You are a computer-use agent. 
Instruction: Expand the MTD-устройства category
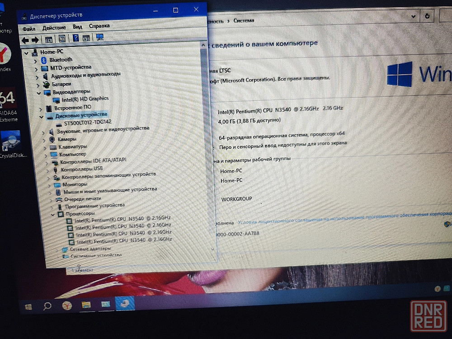(36, 69)
